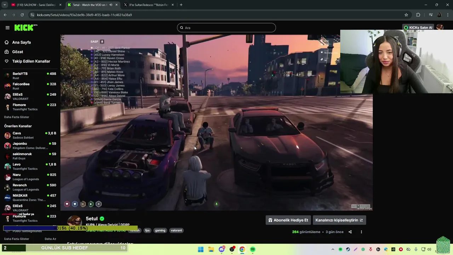The image size is (453, 255).
Task: Open the Chrome extensions menu
Action: click(418, 15)
